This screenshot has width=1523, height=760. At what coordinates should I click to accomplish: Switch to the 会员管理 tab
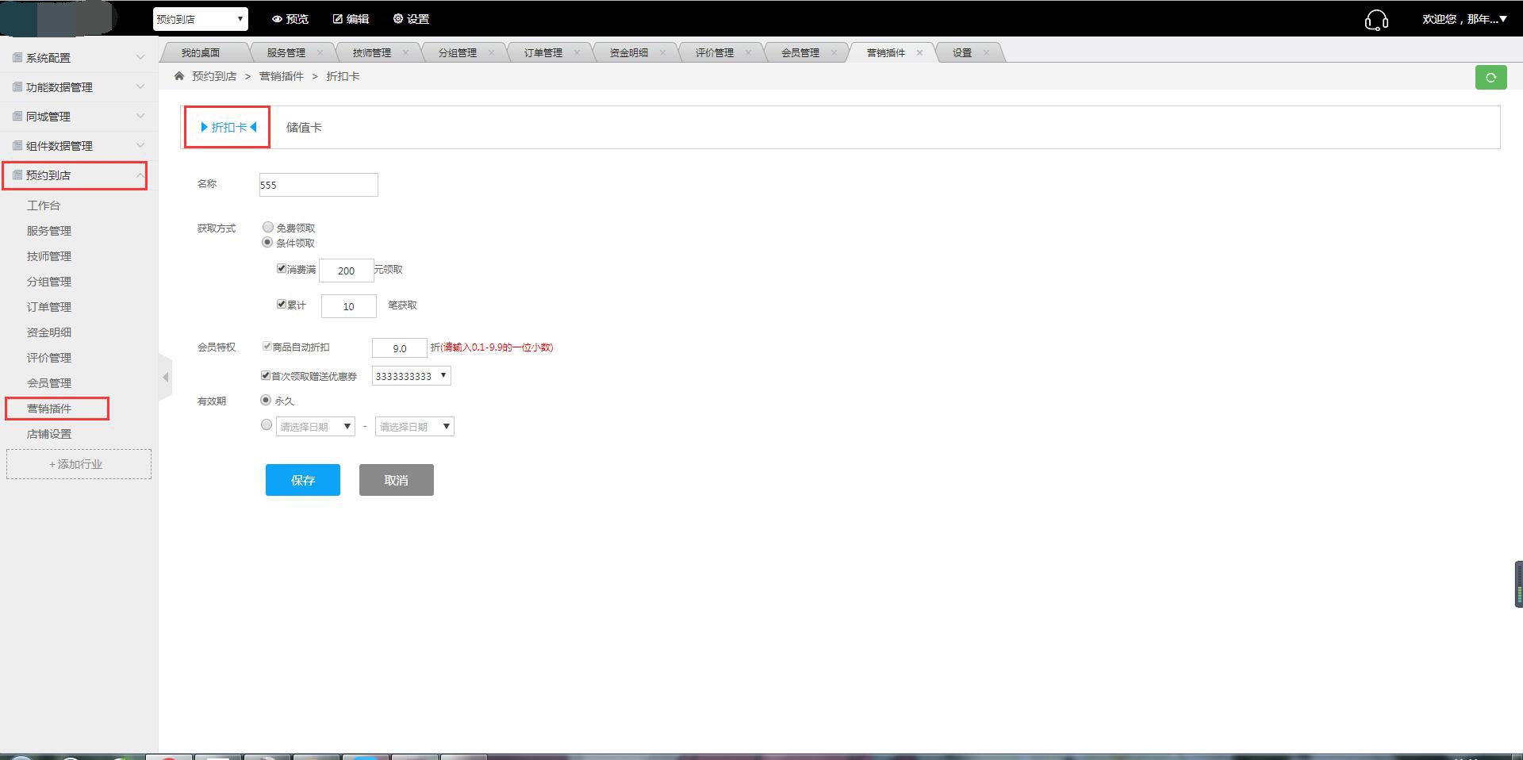click(x=800, y=53)
